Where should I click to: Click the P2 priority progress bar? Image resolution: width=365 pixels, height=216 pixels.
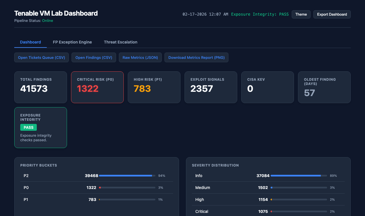coord(127,176)
